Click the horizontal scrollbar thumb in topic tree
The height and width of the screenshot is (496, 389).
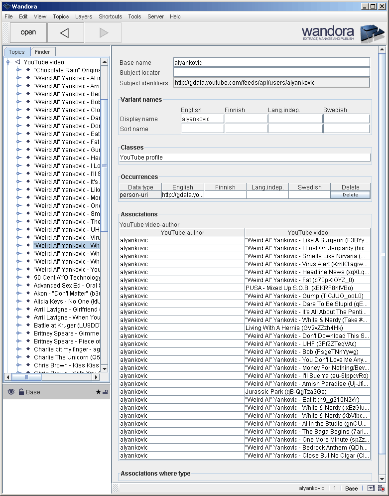[26, 377]
